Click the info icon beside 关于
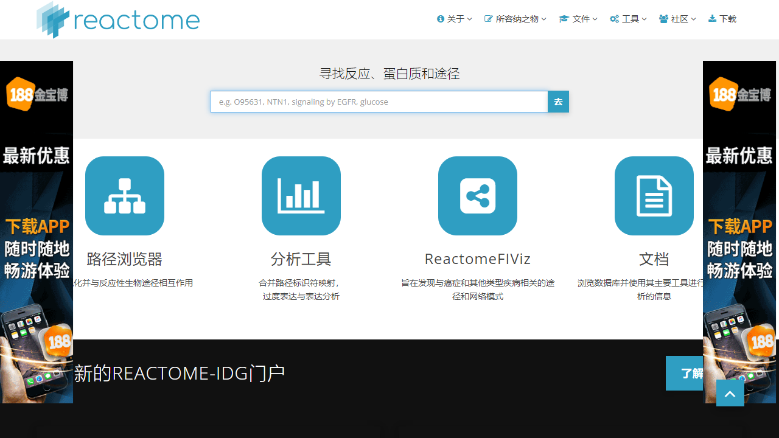 [x=441, y=19]
